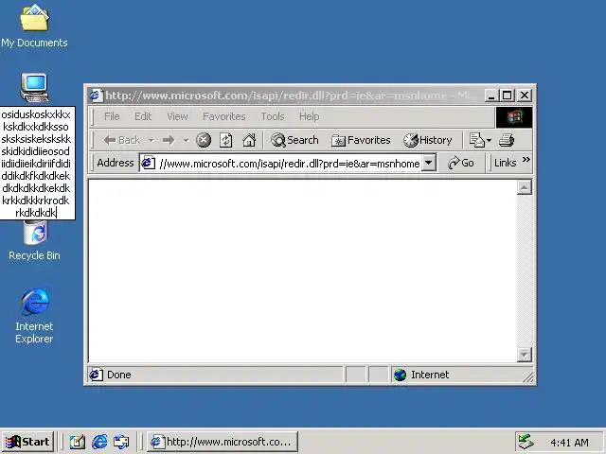606x454 pixels.
Task: Click the page icon in Address bar
Action: pyautogui.click(x=148, y=163)
